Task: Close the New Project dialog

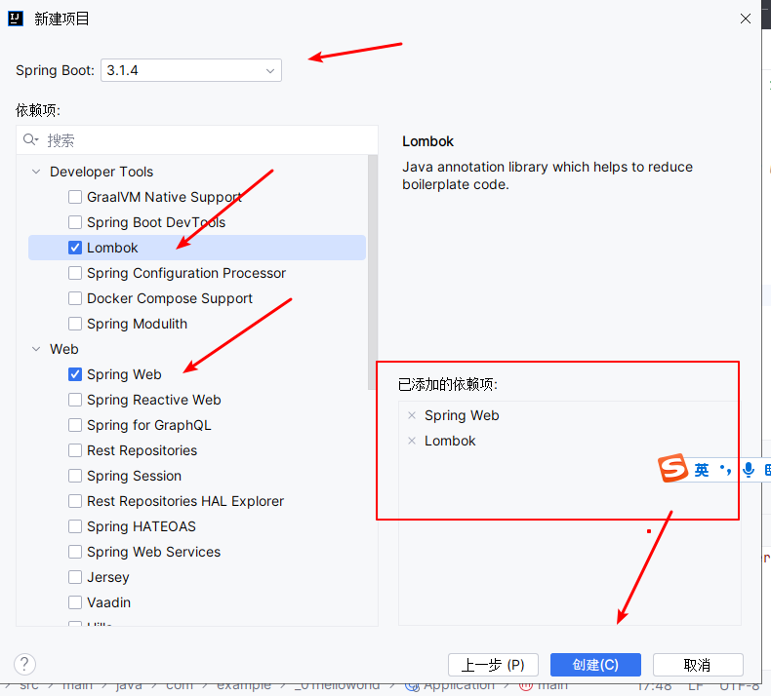Action: click(x=746, y=19)
